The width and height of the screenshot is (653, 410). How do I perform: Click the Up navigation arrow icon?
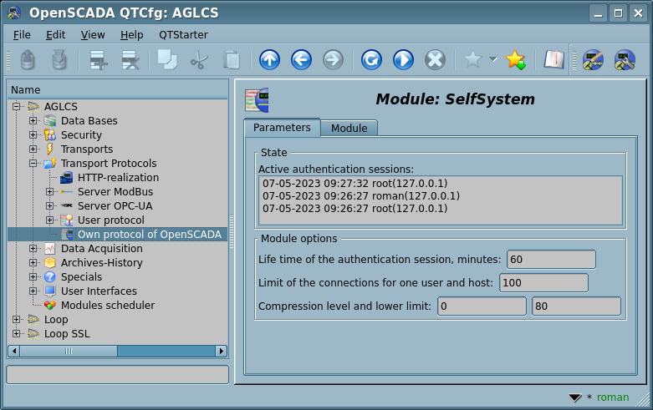[269, 59]
